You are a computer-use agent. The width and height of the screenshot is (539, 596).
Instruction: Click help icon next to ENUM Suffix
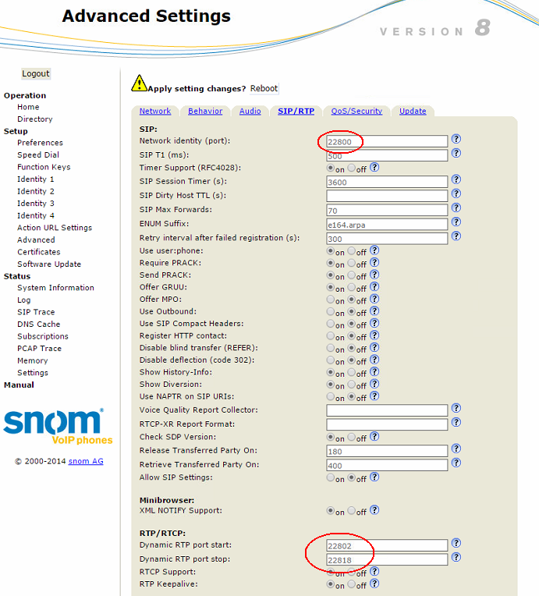pyautogui.click(x=456, y=222)
